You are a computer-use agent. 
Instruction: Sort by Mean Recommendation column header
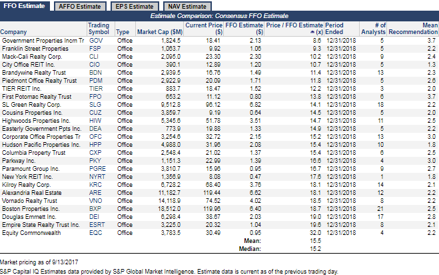(413, 29)
